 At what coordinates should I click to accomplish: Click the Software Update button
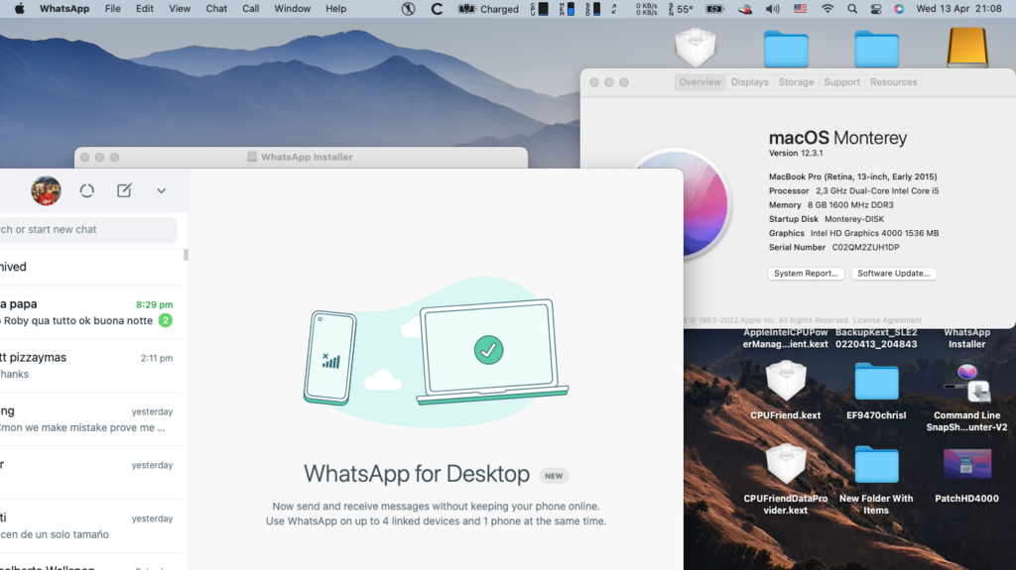point(893,274)
